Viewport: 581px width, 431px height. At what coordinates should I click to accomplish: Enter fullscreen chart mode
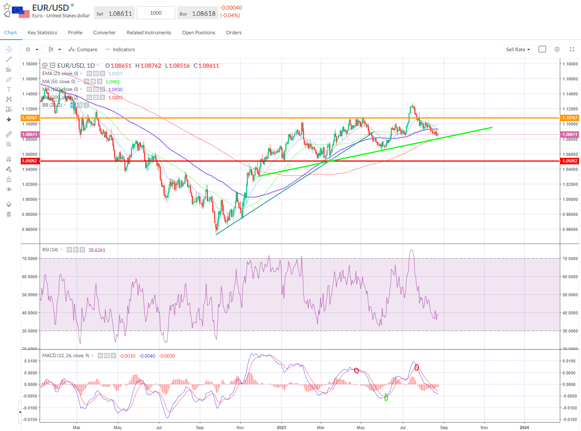coord(572,49)
